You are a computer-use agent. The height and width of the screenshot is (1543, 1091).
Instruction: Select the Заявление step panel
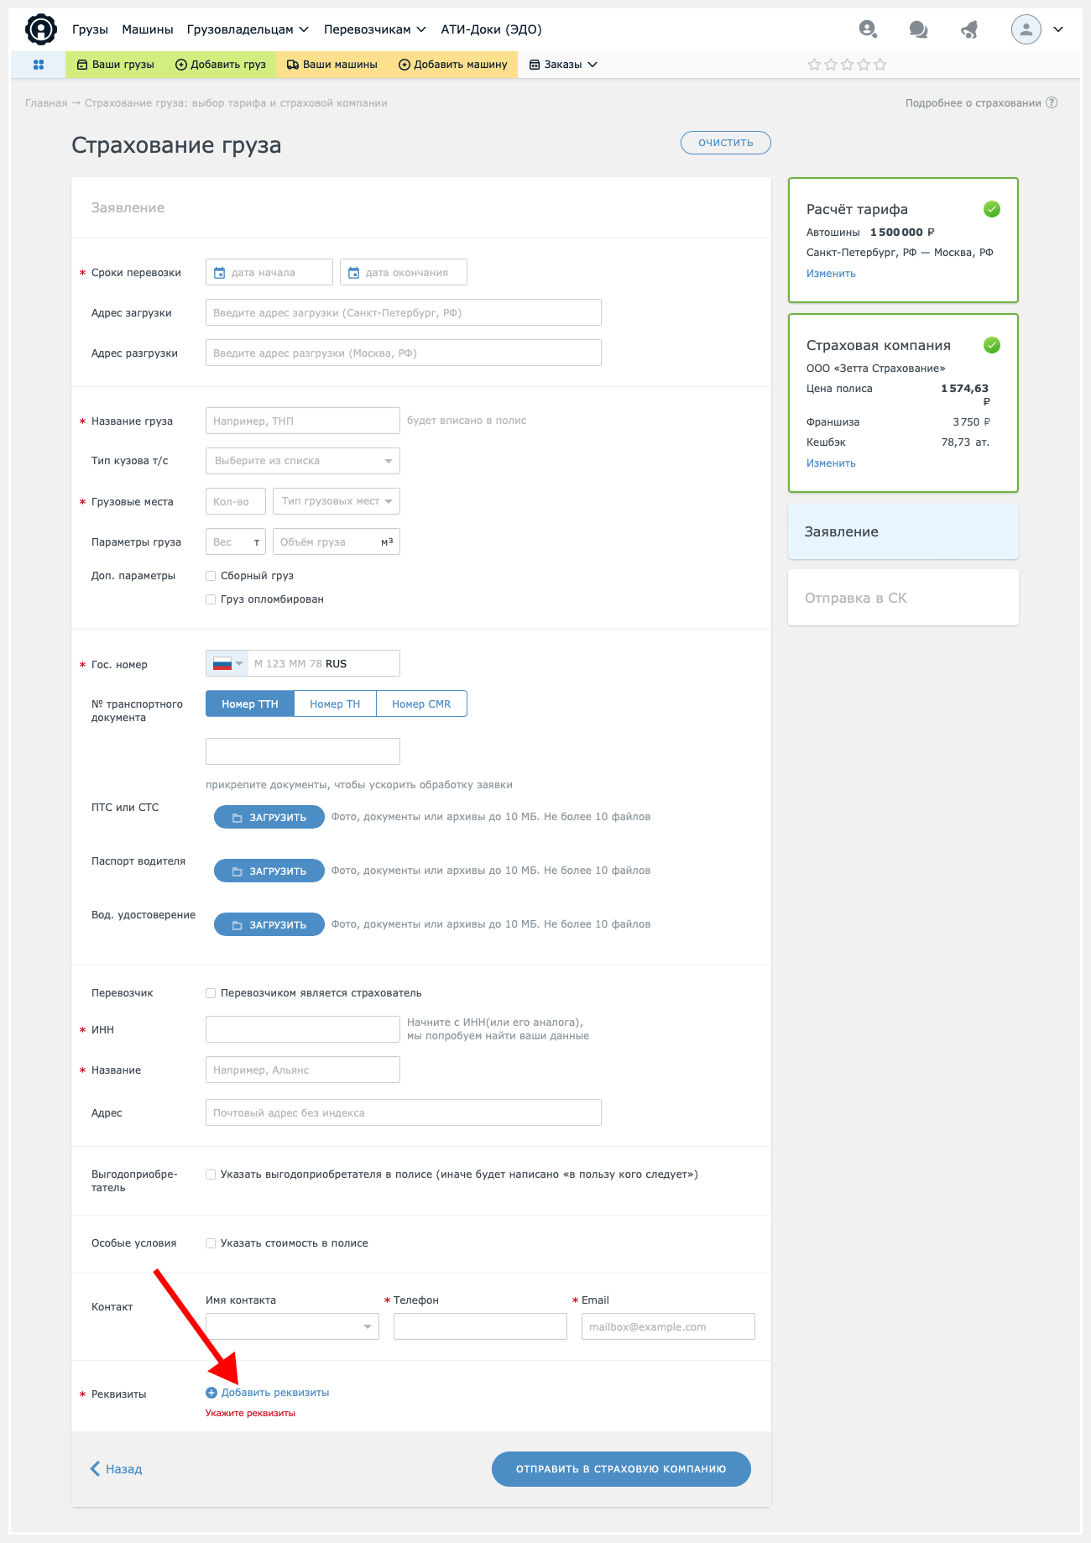click(x=903, y=531)
